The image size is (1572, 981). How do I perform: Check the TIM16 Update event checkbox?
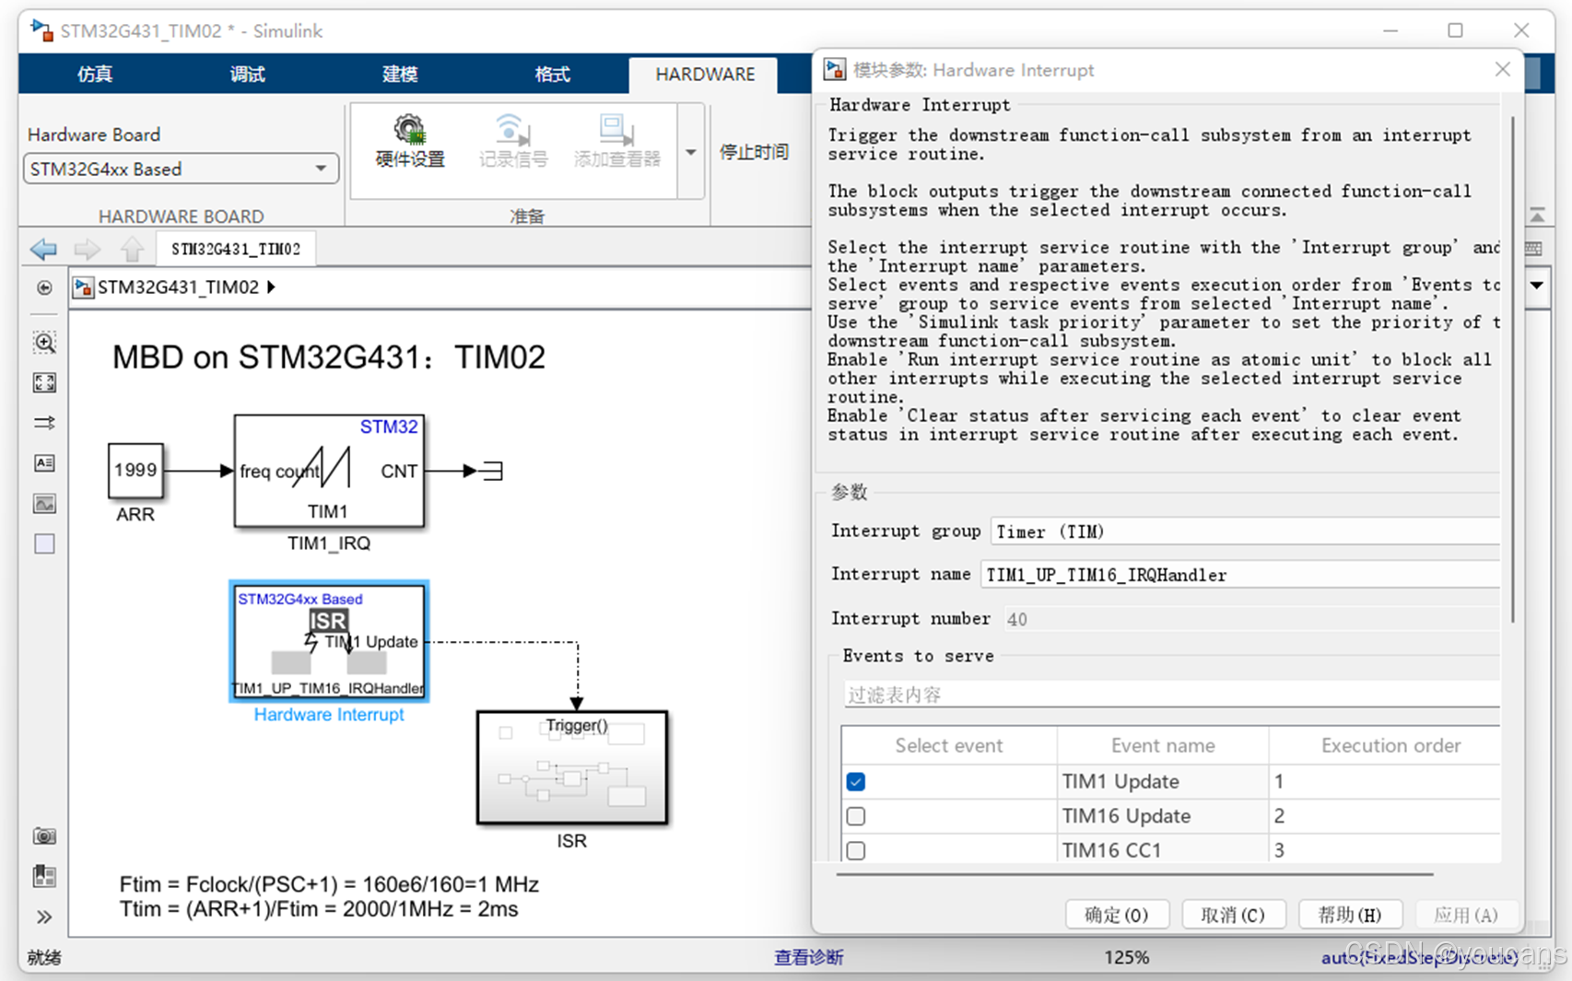[856, 816]
